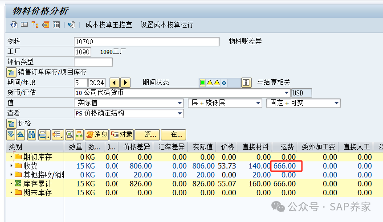Click price 53.73 in 收货 row
Image resolution: width=383 pixels, height=222 pixels.
coord(227,166)
